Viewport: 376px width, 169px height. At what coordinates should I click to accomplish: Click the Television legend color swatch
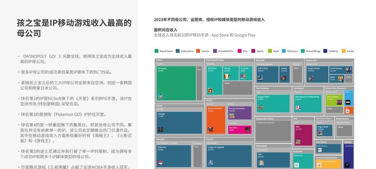pos(284,51)
